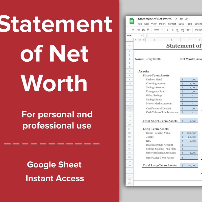Click increase decimal places button
The height and width of the screenshot is (202, 202).
[182, 30]
